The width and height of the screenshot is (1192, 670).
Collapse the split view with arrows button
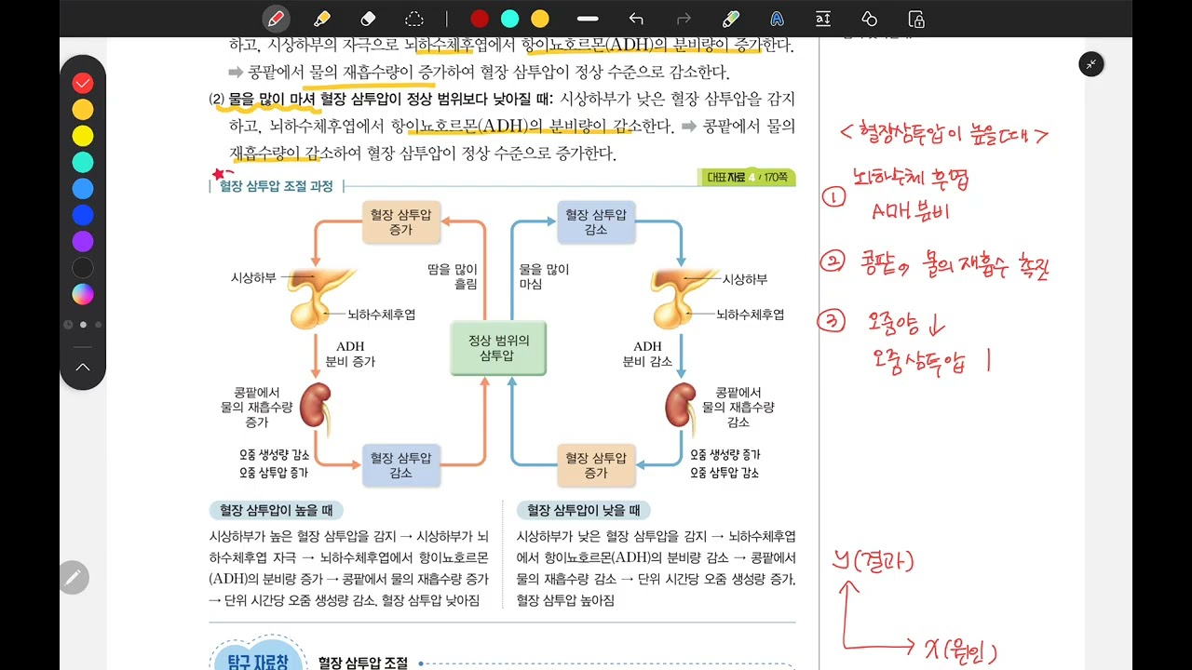point(1090,64)
